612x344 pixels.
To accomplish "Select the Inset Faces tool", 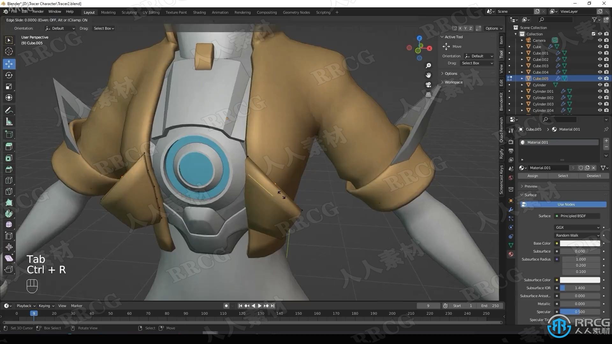I will click(9, 158).
